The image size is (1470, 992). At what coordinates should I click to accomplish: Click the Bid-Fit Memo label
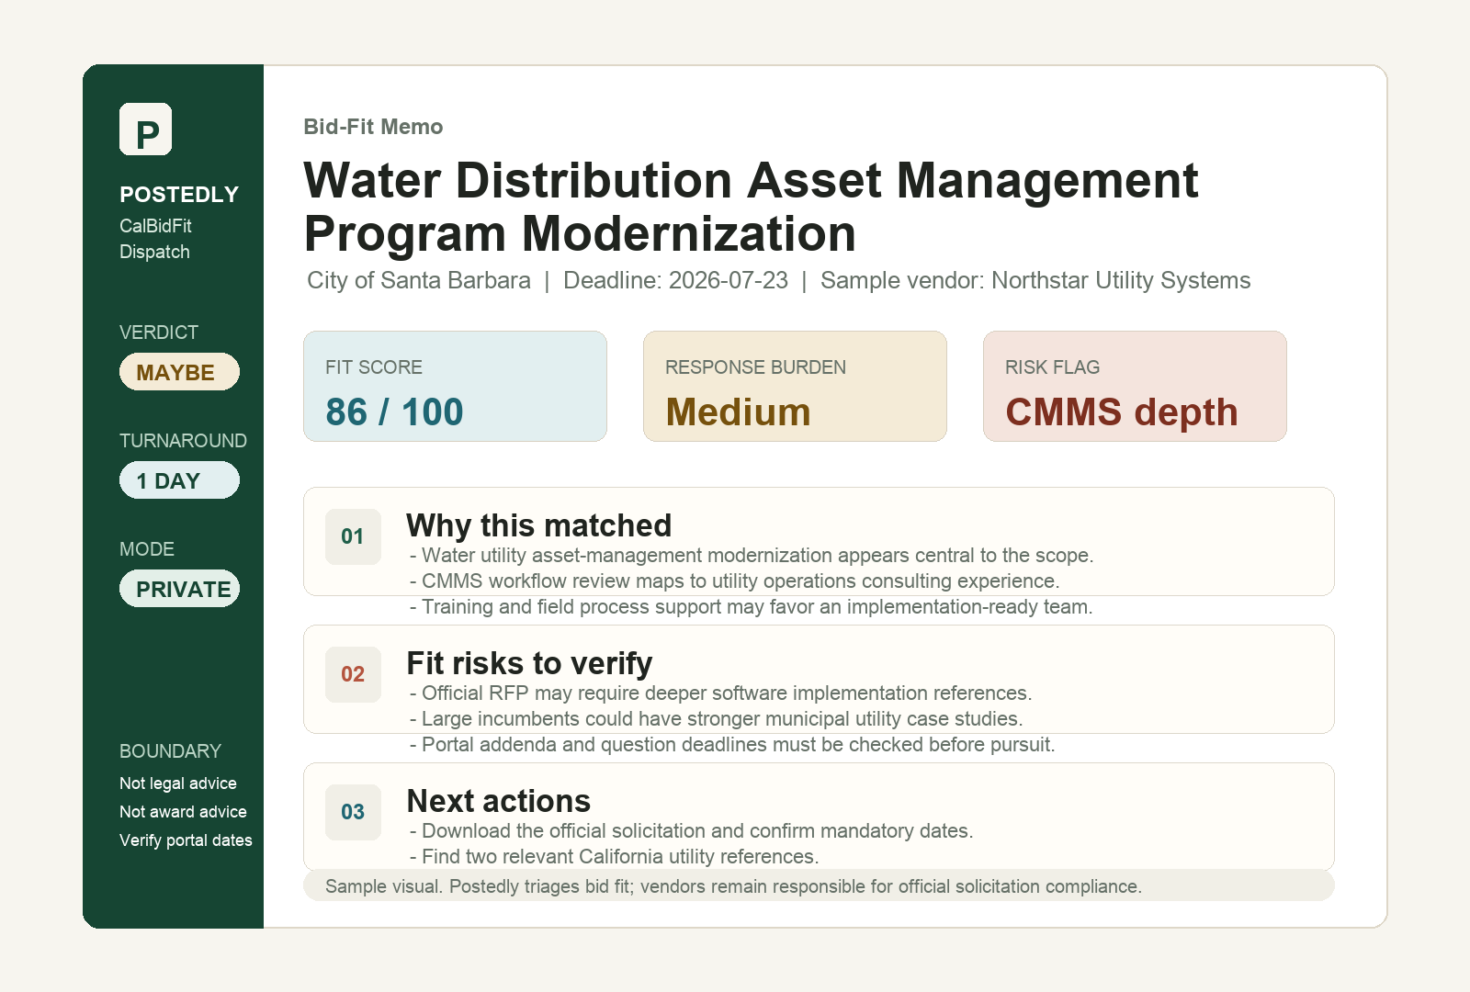[373, 127]
